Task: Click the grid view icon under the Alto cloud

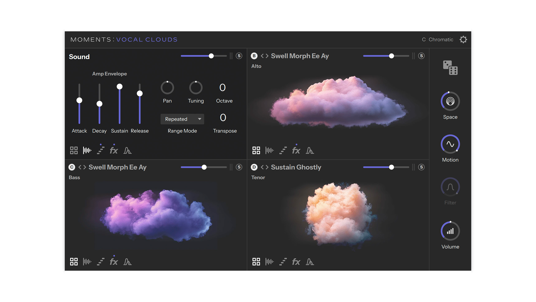Action: click(x=256, y=150)
